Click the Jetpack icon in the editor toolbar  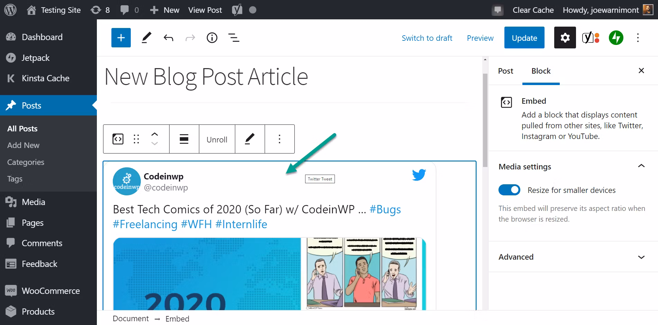(616, 38)
